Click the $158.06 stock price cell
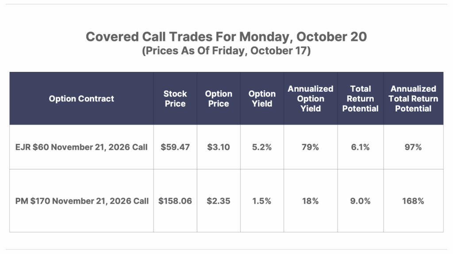 point(175,201)
